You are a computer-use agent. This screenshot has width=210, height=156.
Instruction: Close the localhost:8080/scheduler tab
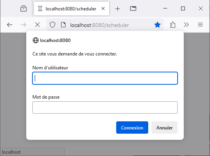(x=103, y=8)
